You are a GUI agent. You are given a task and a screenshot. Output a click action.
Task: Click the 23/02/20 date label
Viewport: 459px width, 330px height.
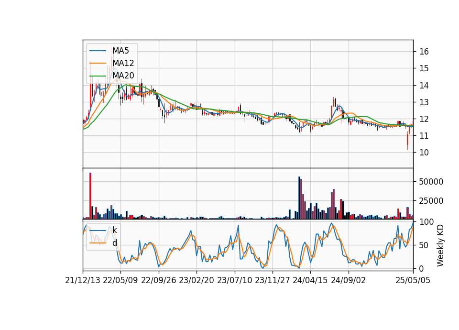(x=197, y=280)
